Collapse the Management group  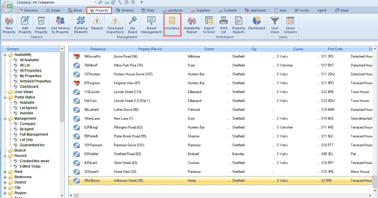pos(5,119)
